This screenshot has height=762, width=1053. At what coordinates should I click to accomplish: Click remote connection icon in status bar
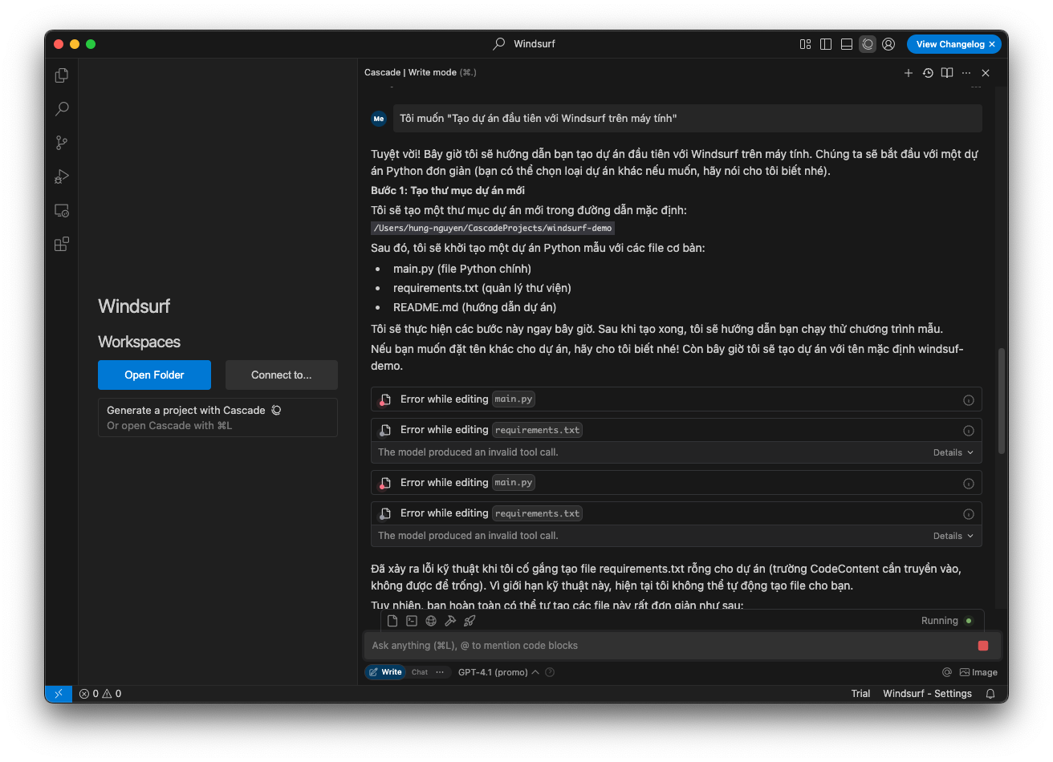[x=59, y=694]
